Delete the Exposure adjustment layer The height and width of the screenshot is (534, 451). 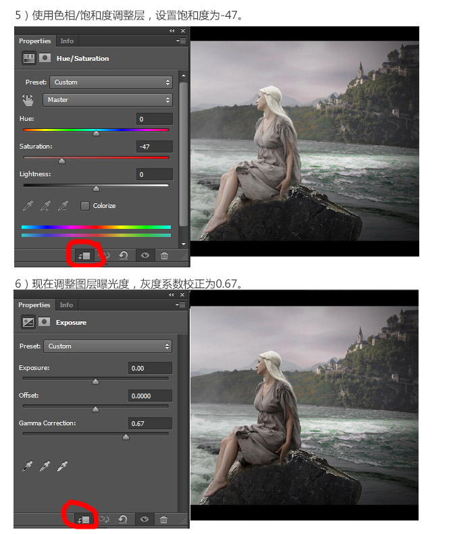click(x=163, y=519)
